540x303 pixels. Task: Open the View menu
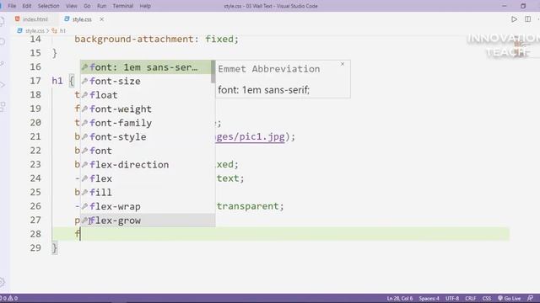(x=71, y=6)
